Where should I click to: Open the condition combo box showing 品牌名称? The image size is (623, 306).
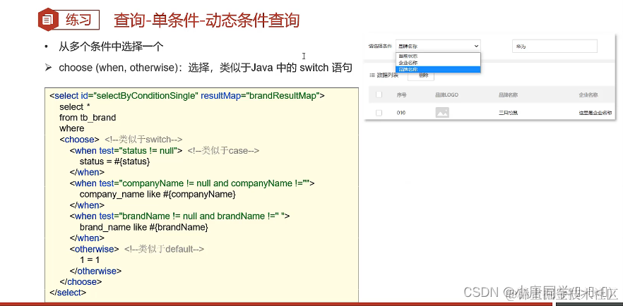click(x=438, y=46)
